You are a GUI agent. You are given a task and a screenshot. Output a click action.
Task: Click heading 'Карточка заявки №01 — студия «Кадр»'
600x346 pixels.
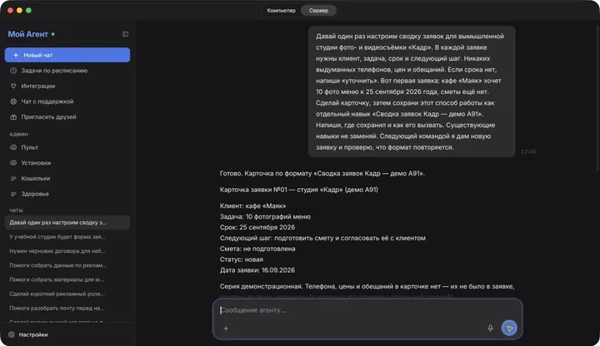[299, 190]
